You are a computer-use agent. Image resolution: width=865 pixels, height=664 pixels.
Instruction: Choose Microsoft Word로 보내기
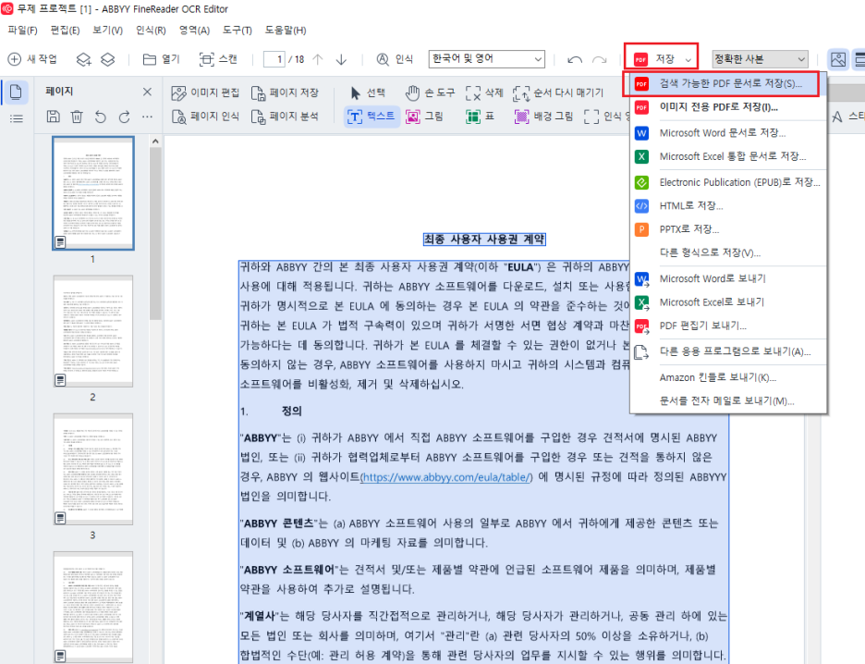pyautogui.click(x=727, y=278)
